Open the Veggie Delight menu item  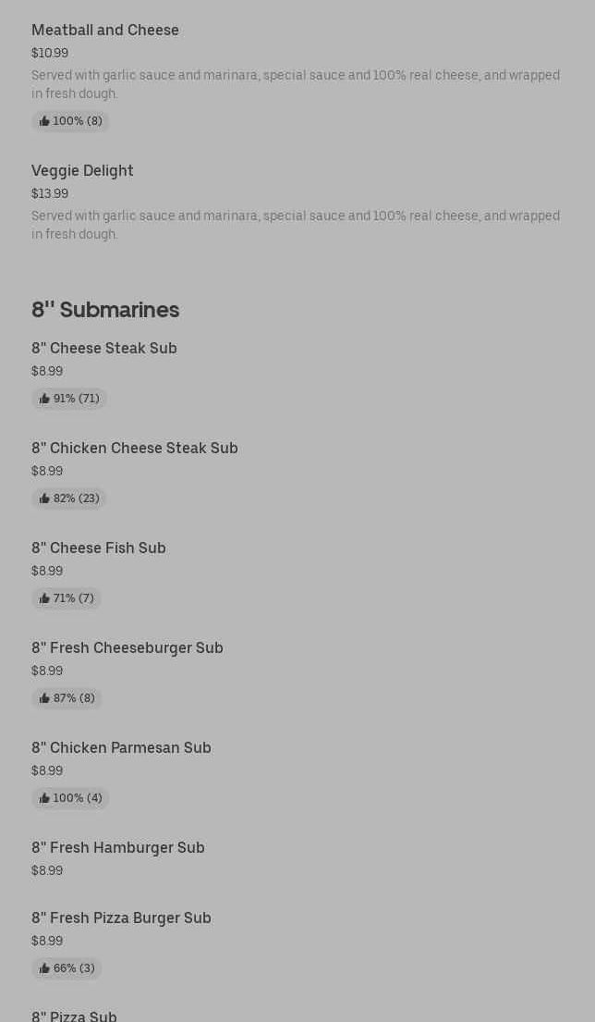pos(82,171)
